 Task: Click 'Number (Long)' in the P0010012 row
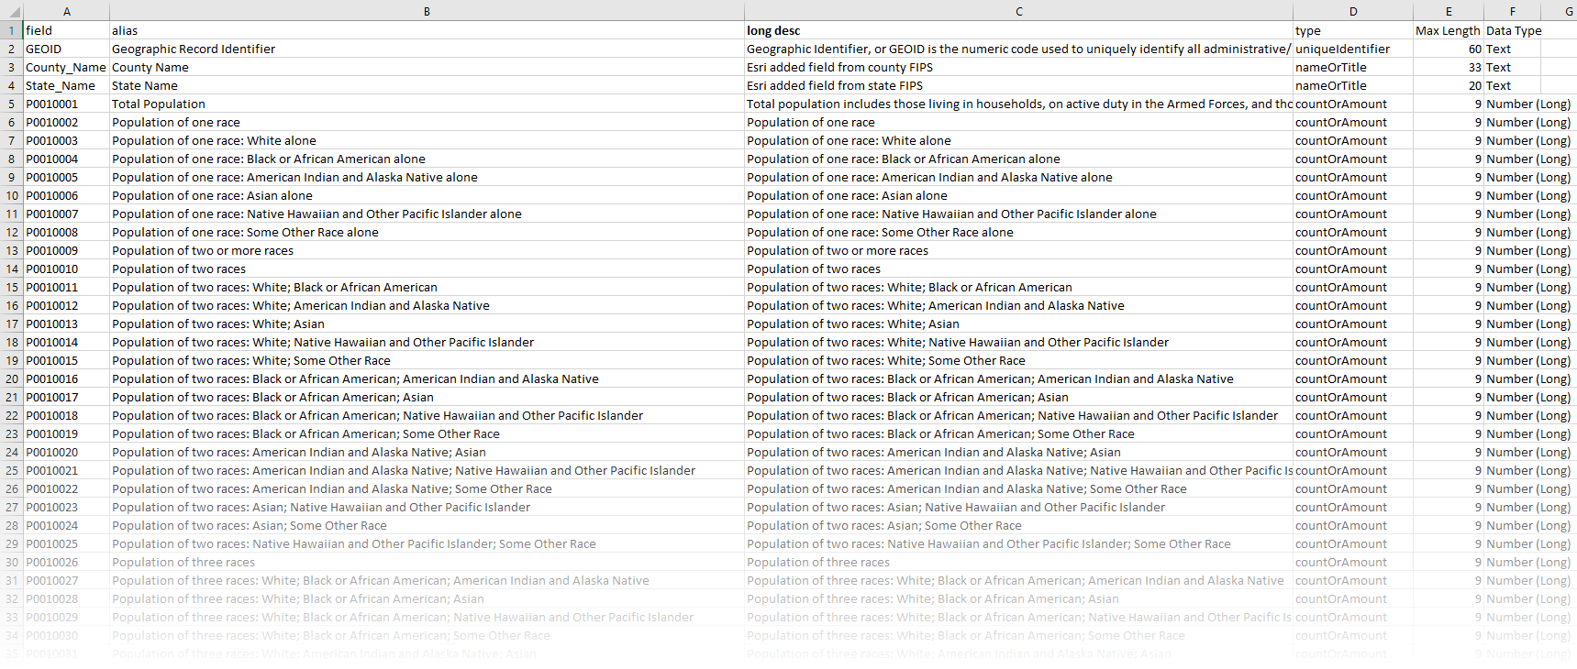click(x=1528, y=305)
